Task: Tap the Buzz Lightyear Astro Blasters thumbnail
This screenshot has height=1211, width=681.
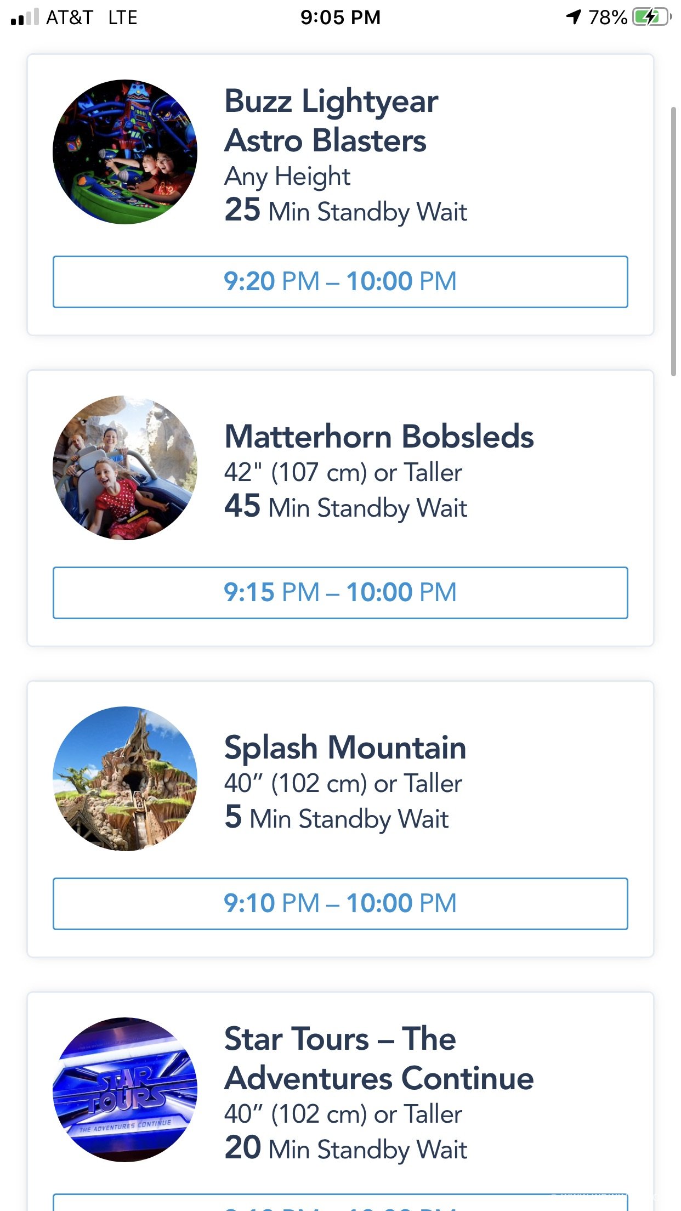Action: (x=125, y=152)
